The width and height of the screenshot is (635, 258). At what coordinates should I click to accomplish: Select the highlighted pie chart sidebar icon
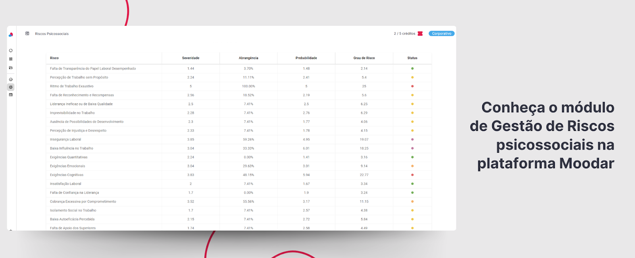pos(11,87)
